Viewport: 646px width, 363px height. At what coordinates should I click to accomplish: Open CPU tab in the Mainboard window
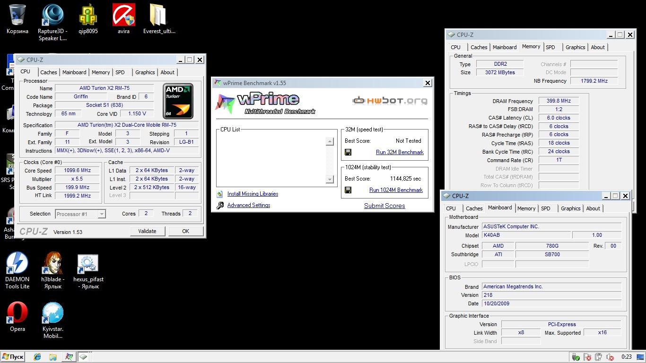click(x=451, y=208)
